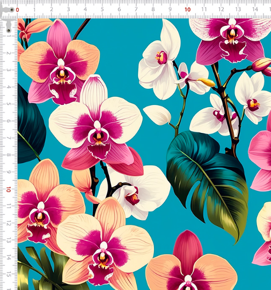This screenshot has height=290, width=271.
Task: Click the yellow orchid bud on branch
Action: [x=206, y=82]
